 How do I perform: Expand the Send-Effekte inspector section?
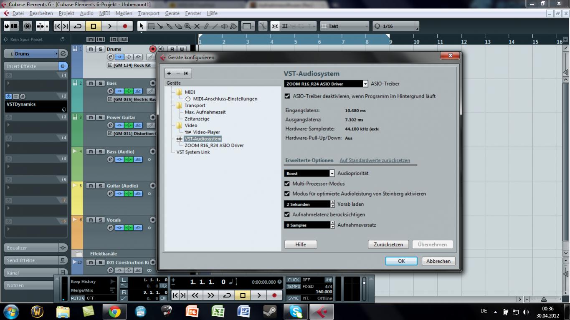point(36,260)
